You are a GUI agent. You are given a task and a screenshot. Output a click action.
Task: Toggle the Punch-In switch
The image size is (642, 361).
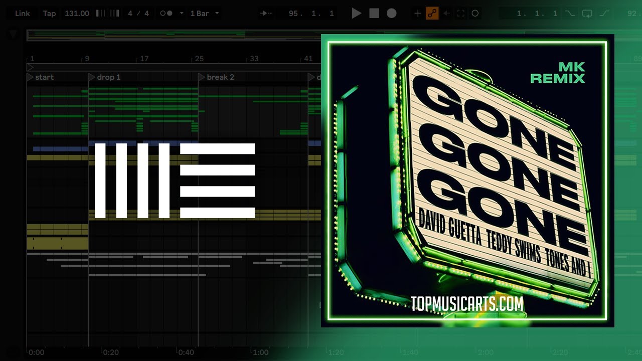click(570, 14)
